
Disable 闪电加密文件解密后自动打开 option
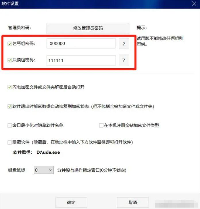pos(9,87)
